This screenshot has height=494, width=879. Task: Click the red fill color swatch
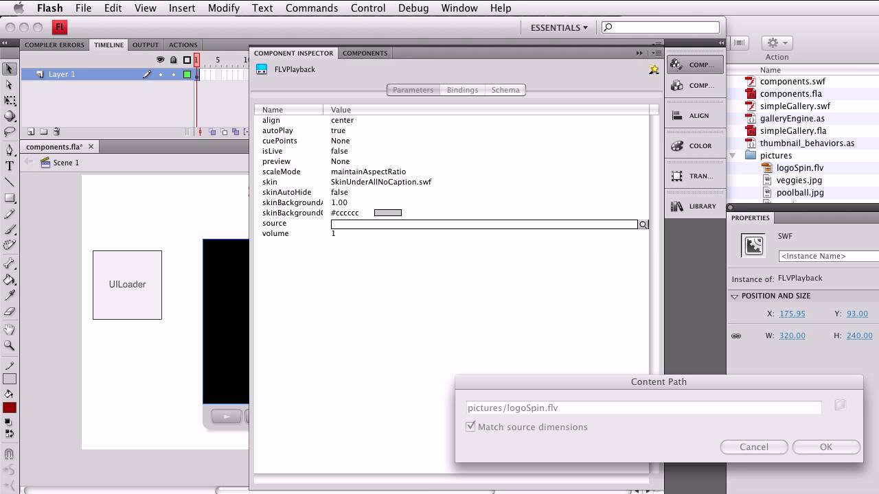[x=10, y=408]
